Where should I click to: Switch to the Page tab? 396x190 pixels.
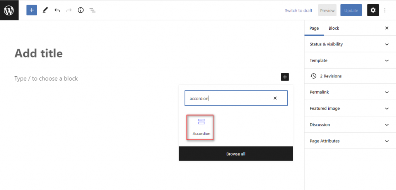coord(314,28)
